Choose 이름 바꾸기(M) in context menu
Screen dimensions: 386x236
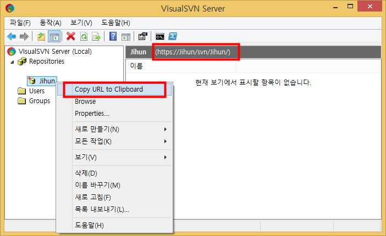tap(114, 185)
